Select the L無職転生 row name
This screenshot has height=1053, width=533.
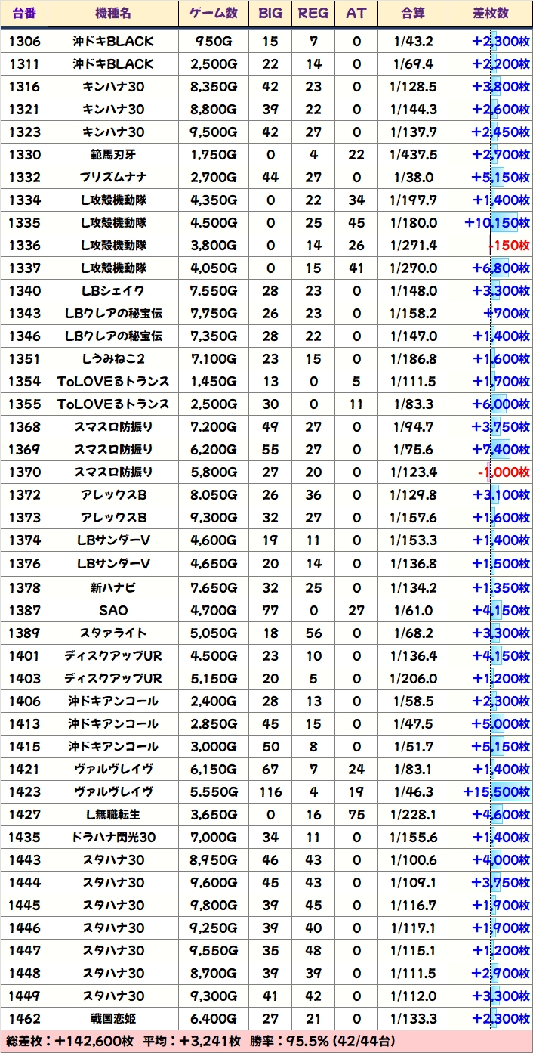click(x=113, y=814)
